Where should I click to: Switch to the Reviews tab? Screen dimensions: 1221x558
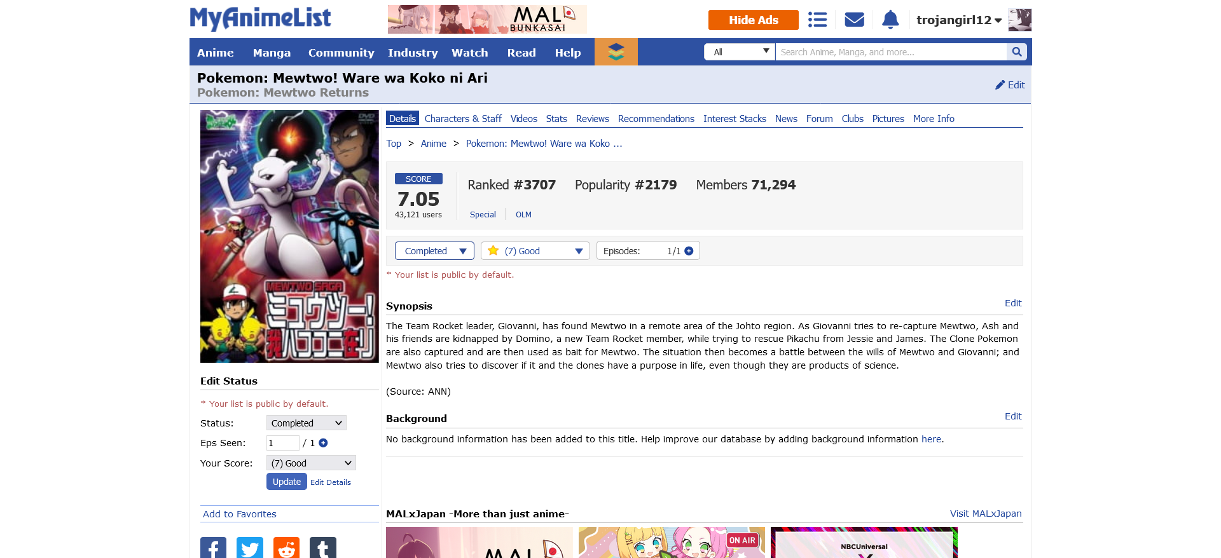[593, 119]
